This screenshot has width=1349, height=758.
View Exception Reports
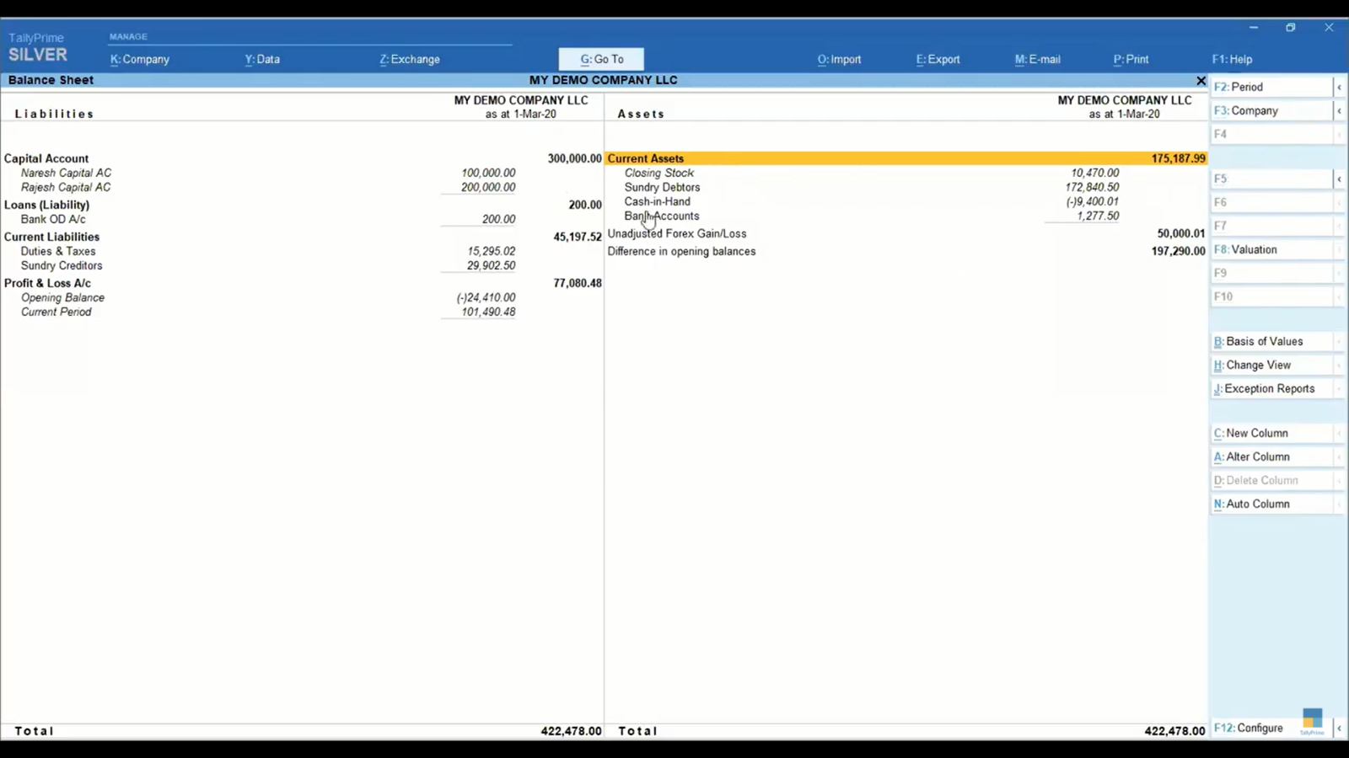point(1266,388)
